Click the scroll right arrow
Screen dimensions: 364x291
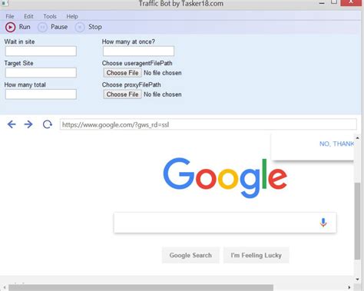click(x=349, y=287)
